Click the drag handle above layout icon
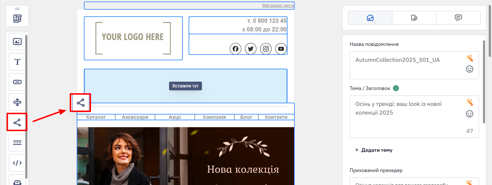 pos(17,8)
